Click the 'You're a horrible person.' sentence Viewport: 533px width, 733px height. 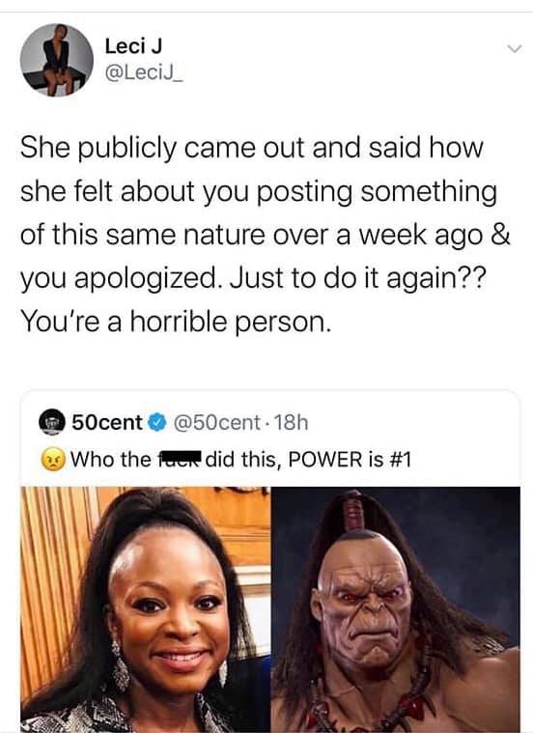tap(176, 323)
